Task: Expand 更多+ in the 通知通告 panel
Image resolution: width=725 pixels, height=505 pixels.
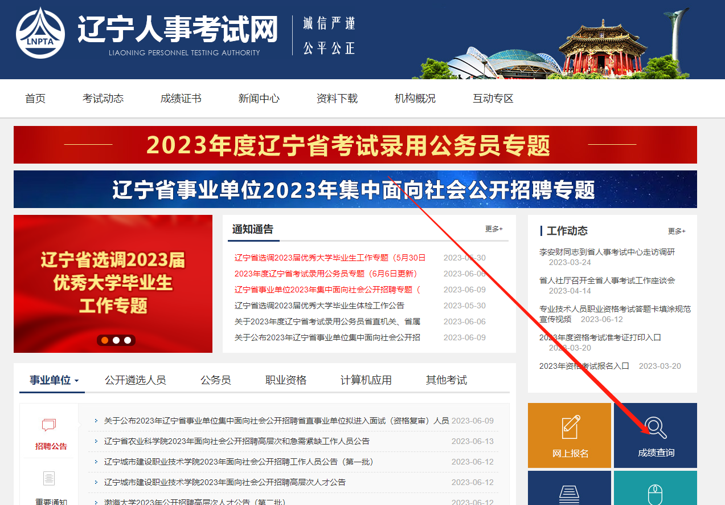Action: (494, 229)
